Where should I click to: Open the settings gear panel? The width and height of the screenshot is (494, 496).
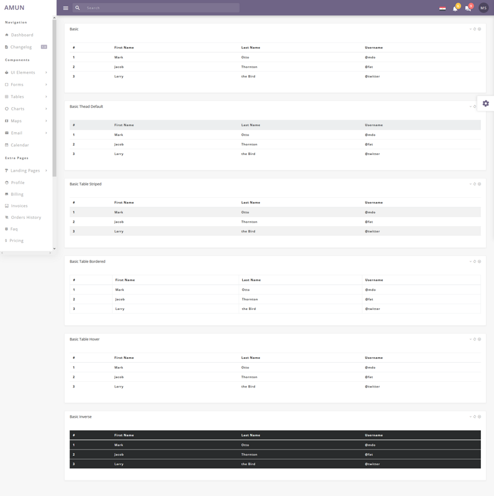pyautogui.click(x=485, y=104)
